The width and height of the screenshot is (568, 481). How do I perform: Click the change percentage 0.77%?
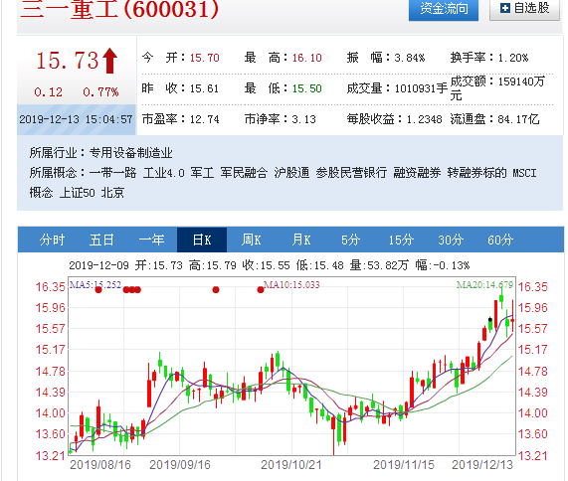click(100, 92)
